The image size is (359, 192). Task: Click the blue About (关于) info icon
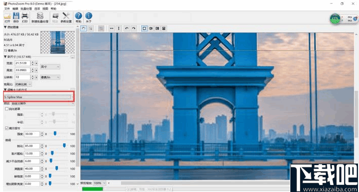[88, 16]
